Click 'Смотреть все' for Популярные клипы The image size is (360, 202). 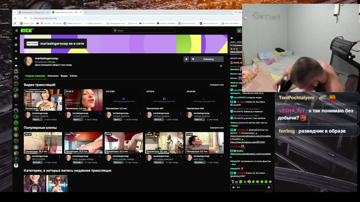(x=217, y=128)
